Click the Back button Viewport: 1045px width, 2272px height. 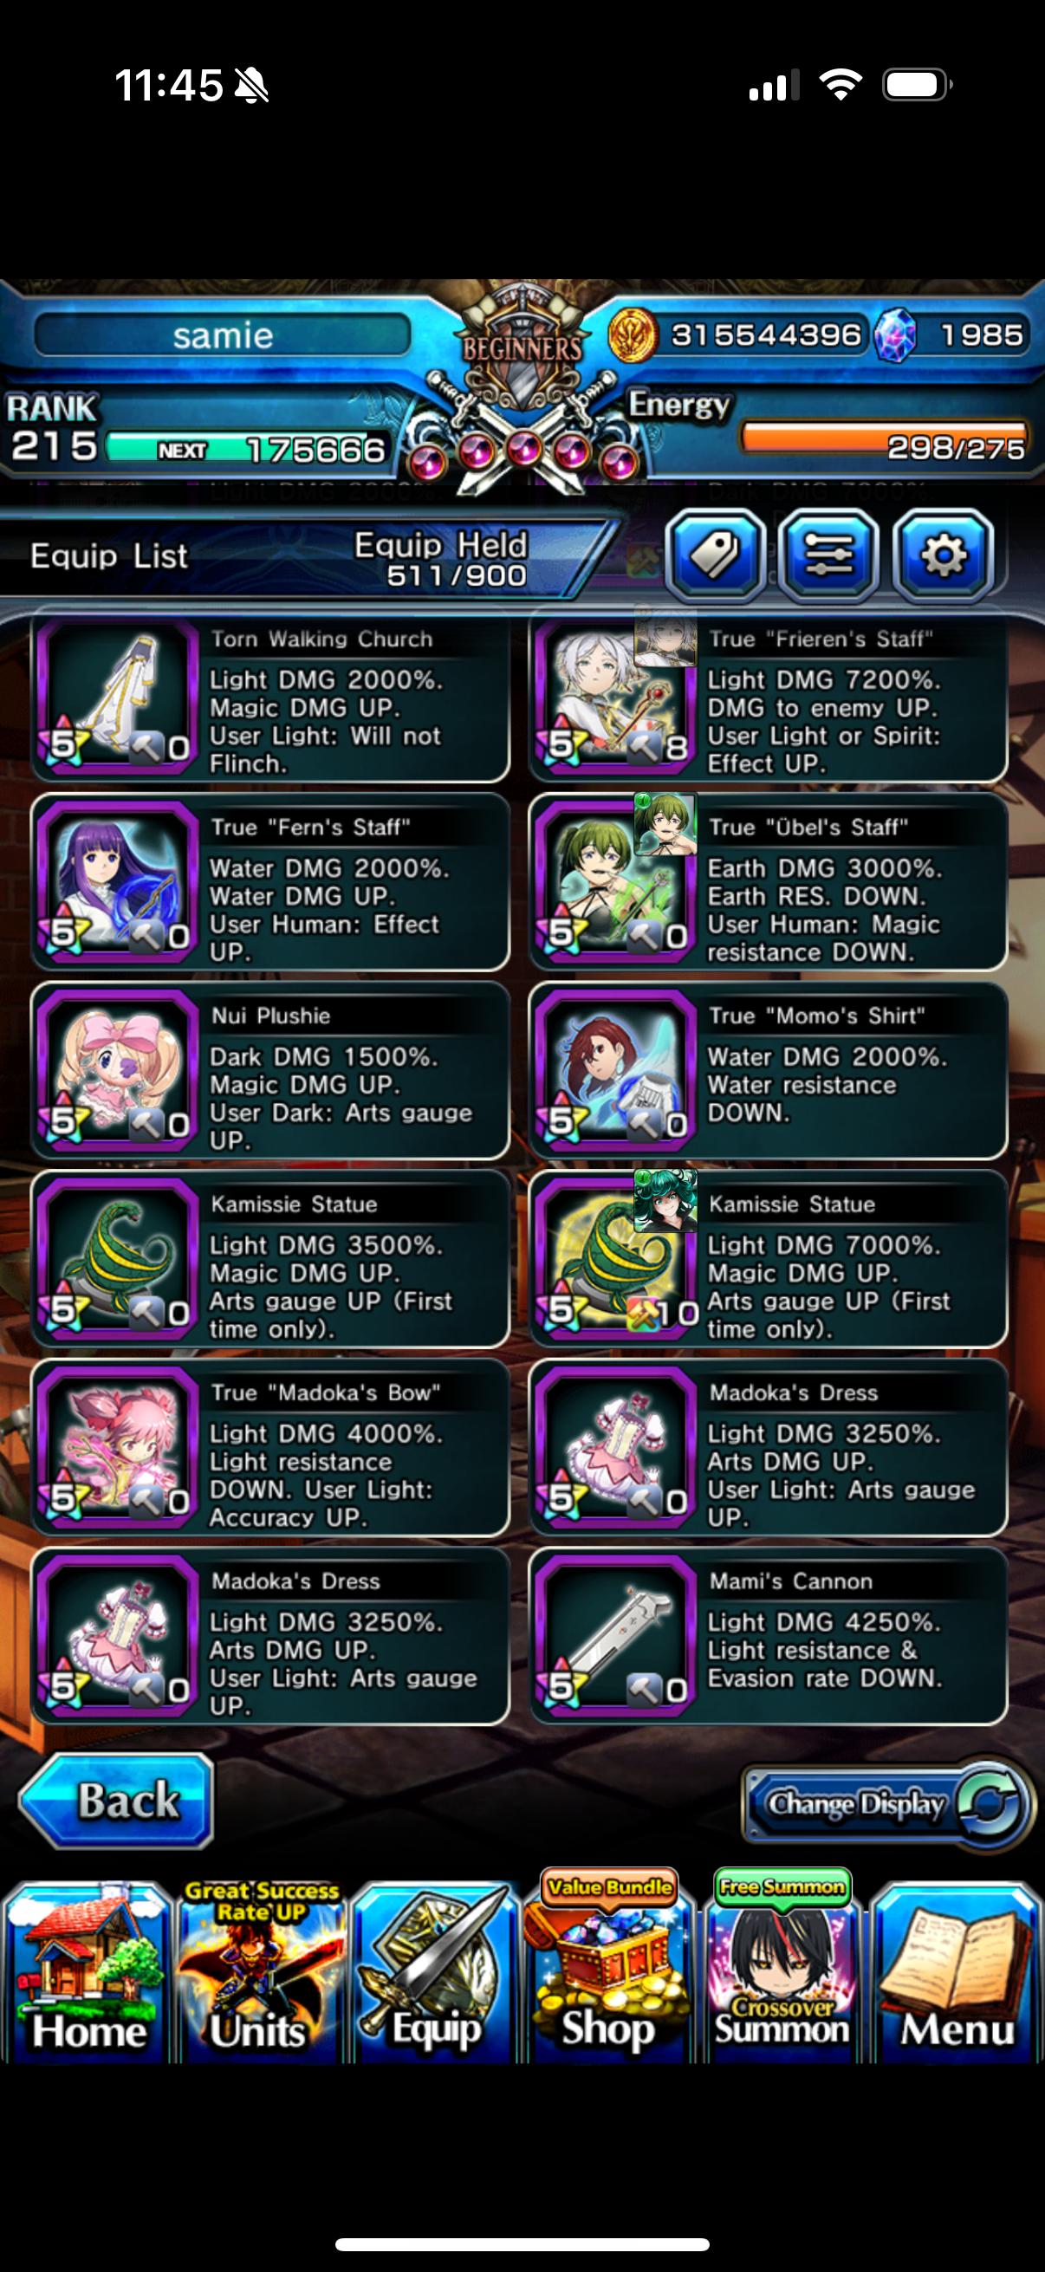click(x=116, y=1801)
